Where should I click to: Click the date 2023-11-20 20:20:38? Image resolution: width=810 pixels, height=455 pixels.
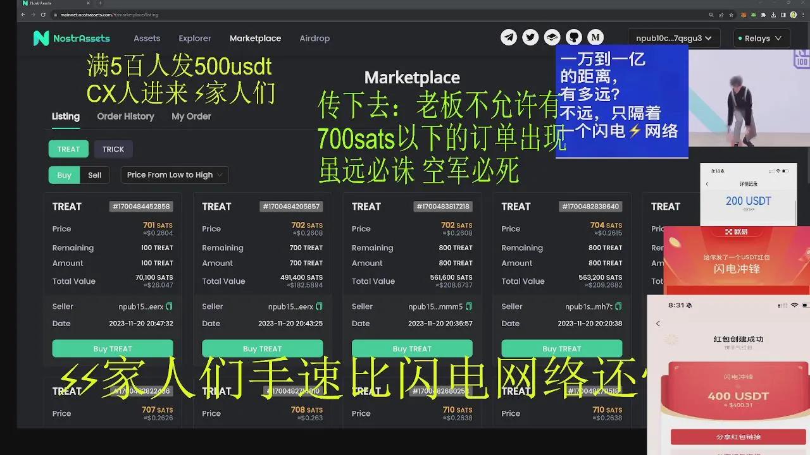coord(590,324)
